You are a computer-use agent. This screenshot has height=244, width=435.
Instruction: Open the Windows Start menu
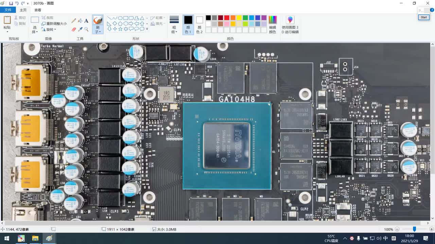pos(6,238)
